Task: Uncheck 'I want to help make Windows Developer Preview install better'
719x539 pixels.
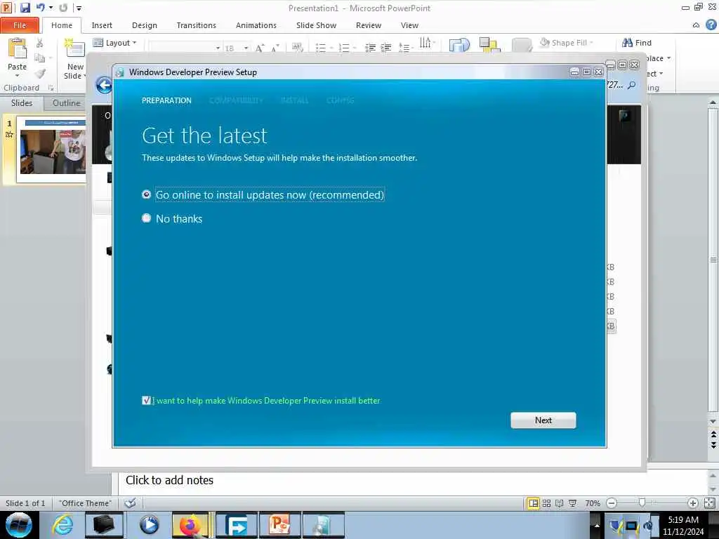Action: click(146, 401)
